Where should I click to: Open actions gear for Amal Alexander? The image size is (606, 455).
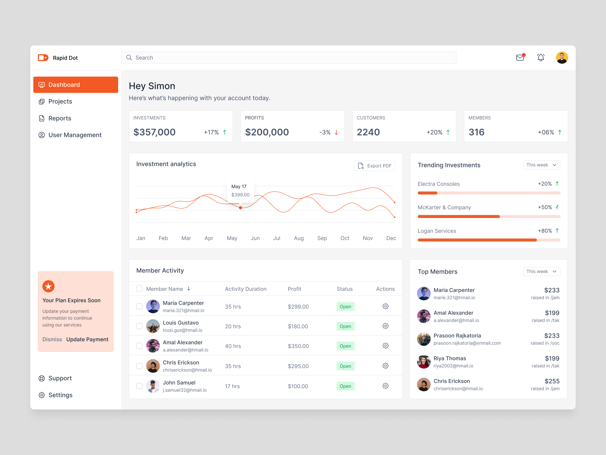coord(385,346)
